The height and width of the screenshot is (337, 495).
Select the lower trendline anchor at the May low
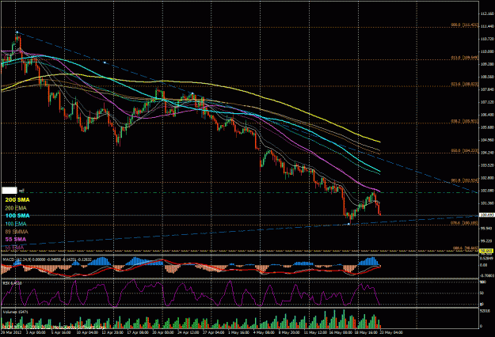348,224
